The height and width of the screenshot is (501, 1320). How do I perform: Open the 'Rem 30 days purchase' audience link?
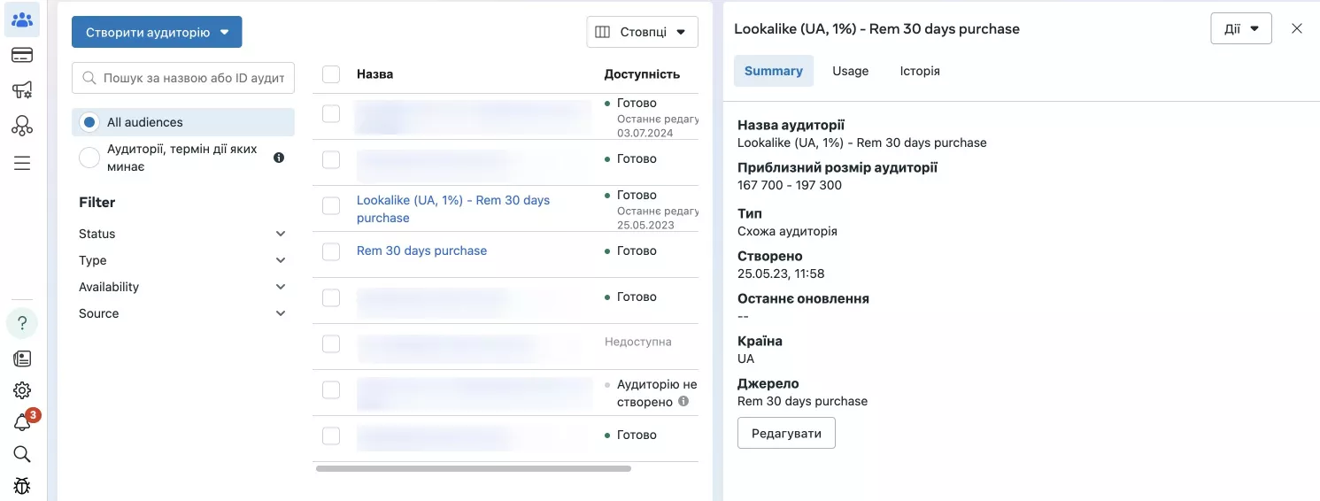click(x=421, y=250)
